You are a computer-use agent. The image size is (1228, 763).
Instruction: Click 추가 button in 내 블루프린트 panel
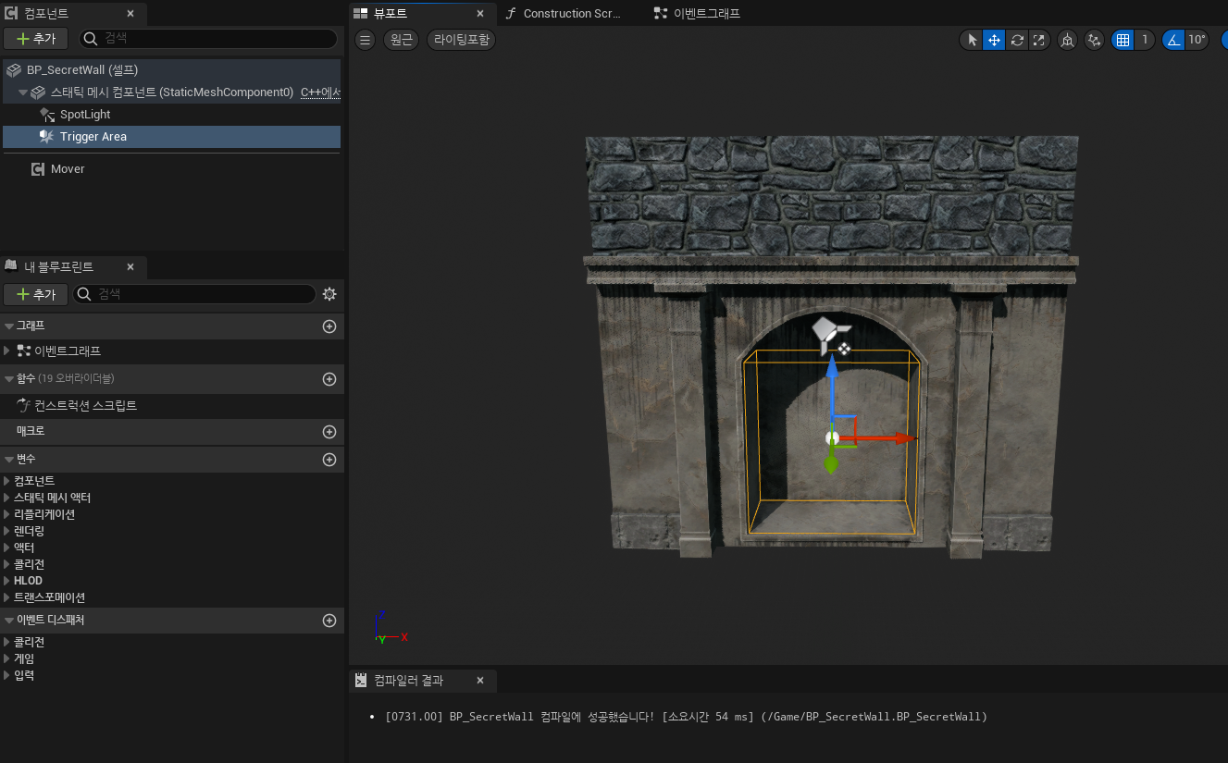[36, 294]
